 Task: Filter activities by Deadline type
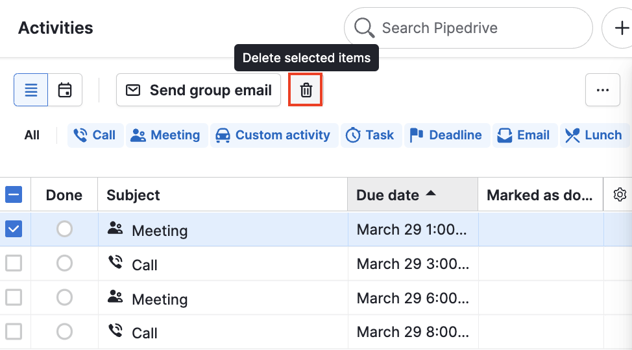(x=447, y=135)
